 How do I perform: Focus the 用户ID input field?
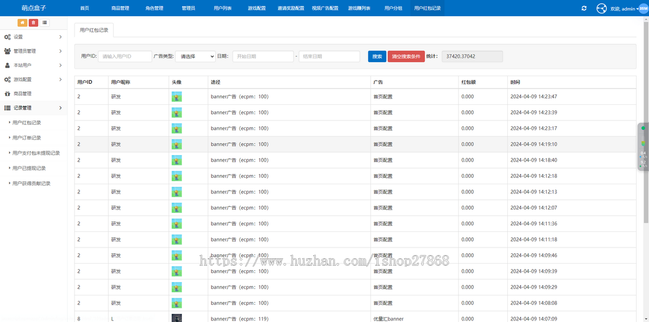(125, 56)
